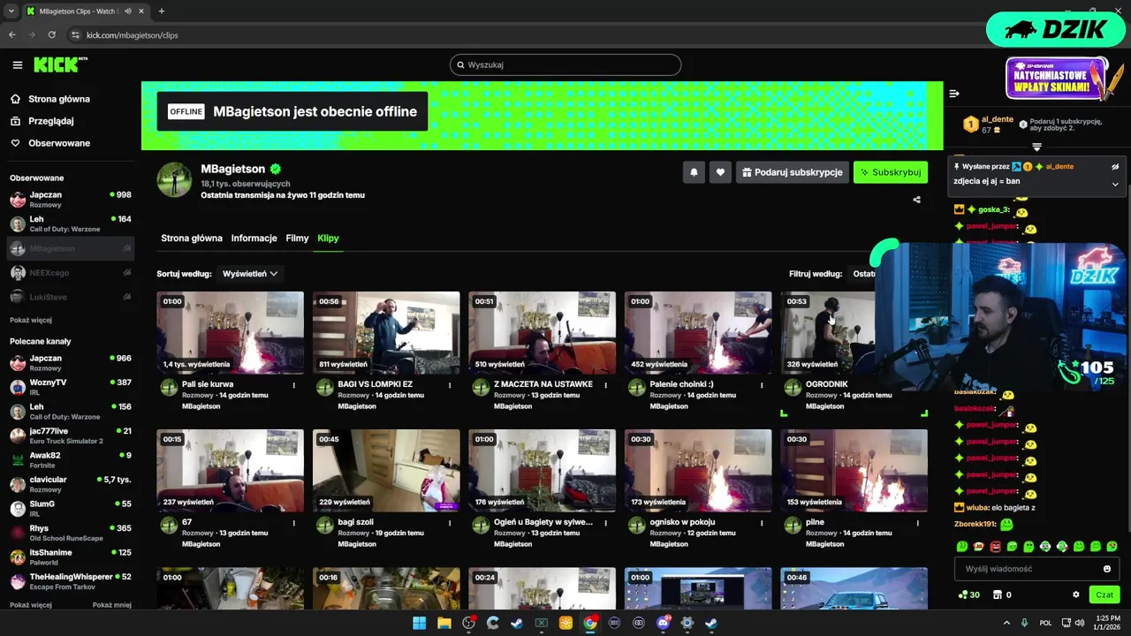The image size is (1131, 636).
Task: Open jac777live channel in sidebar
Action: click(x=71, y=435)
